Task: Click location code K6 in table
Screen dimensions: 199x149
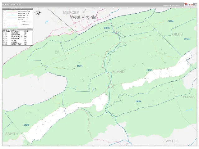Action: click(25, 33)
